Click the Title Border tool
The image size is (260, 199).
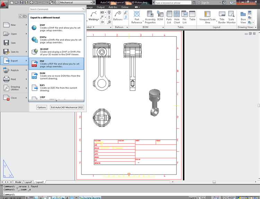pyautogui.click(x=222, y=17)
